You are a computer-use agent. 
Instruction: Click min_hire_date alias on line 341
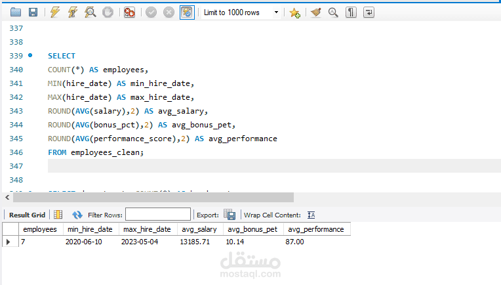click(x=161, y=83)
